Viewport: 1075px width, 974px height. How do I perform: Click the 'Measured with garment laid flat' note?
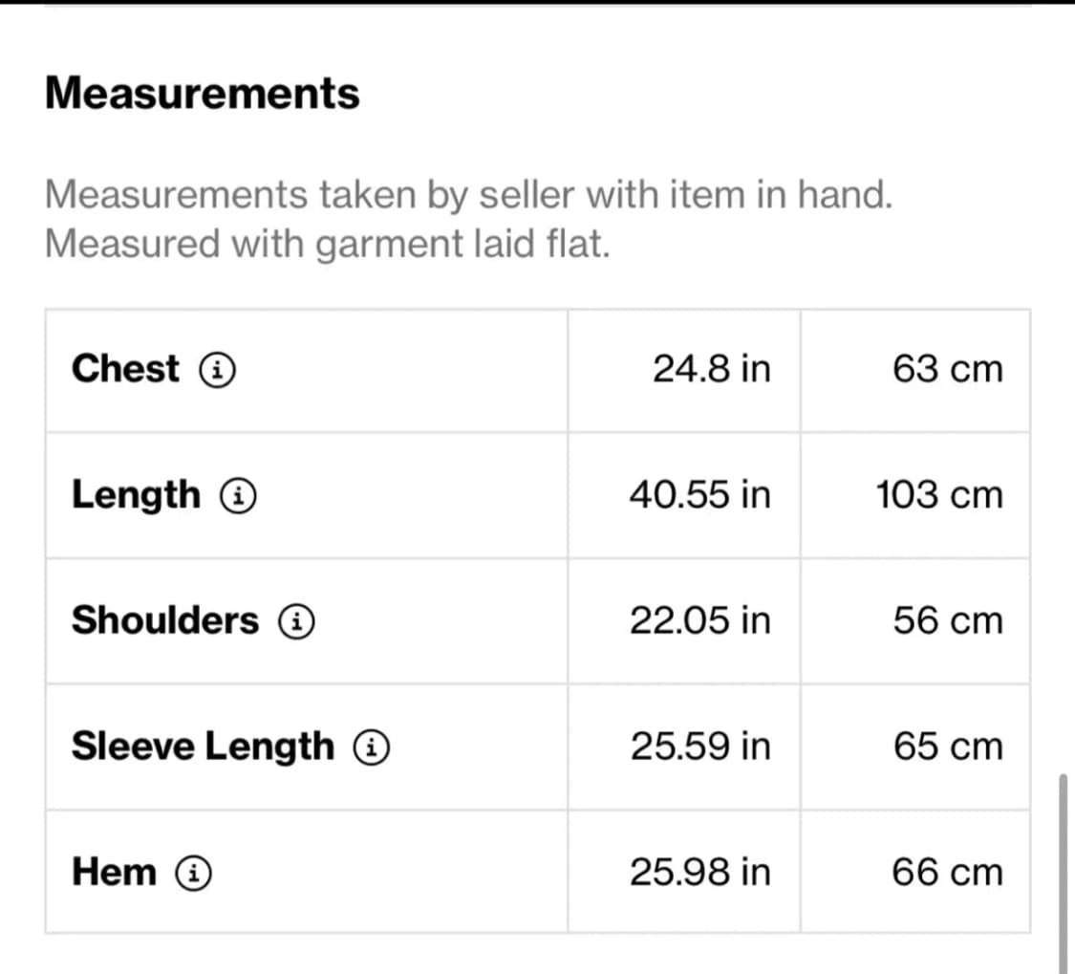pyautogui.click(x=327, y=244)
